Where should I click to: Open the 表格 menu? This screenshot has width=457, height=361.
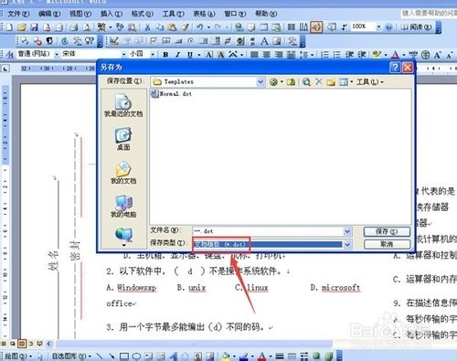click(x=204, y=14)
